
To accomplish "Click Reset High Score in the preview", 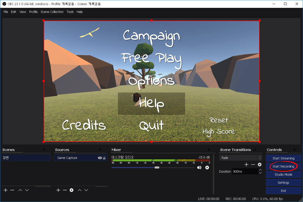I will tap(219, 127).
